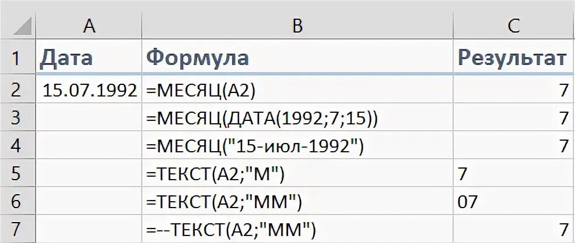Click the "Дата" header cell
Screen dimensions: 575x243
point(90,58)
